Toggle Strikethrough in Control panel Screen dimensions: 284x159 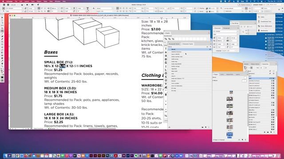45,11
